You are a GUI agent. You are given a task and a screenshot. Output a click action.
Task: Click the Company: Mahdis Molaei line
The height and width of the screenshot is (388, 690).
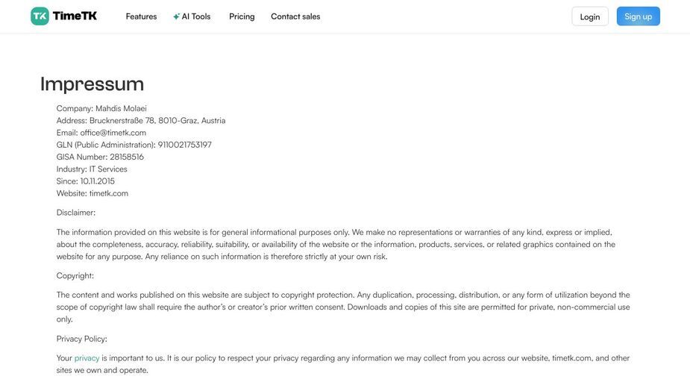pyautogui.click(x=101, y=108)
